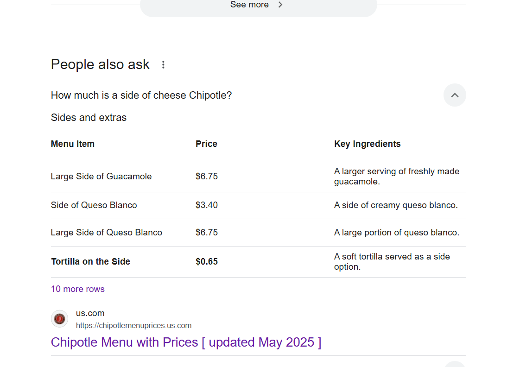Click the Tortilla on the Side item
The width and height of the screenshot is (526, 367).
90,261
